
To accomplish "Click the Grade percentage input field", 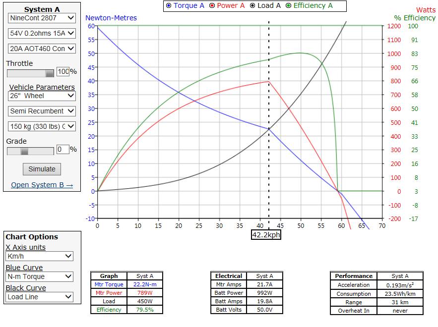I will [x=63, y=149].
